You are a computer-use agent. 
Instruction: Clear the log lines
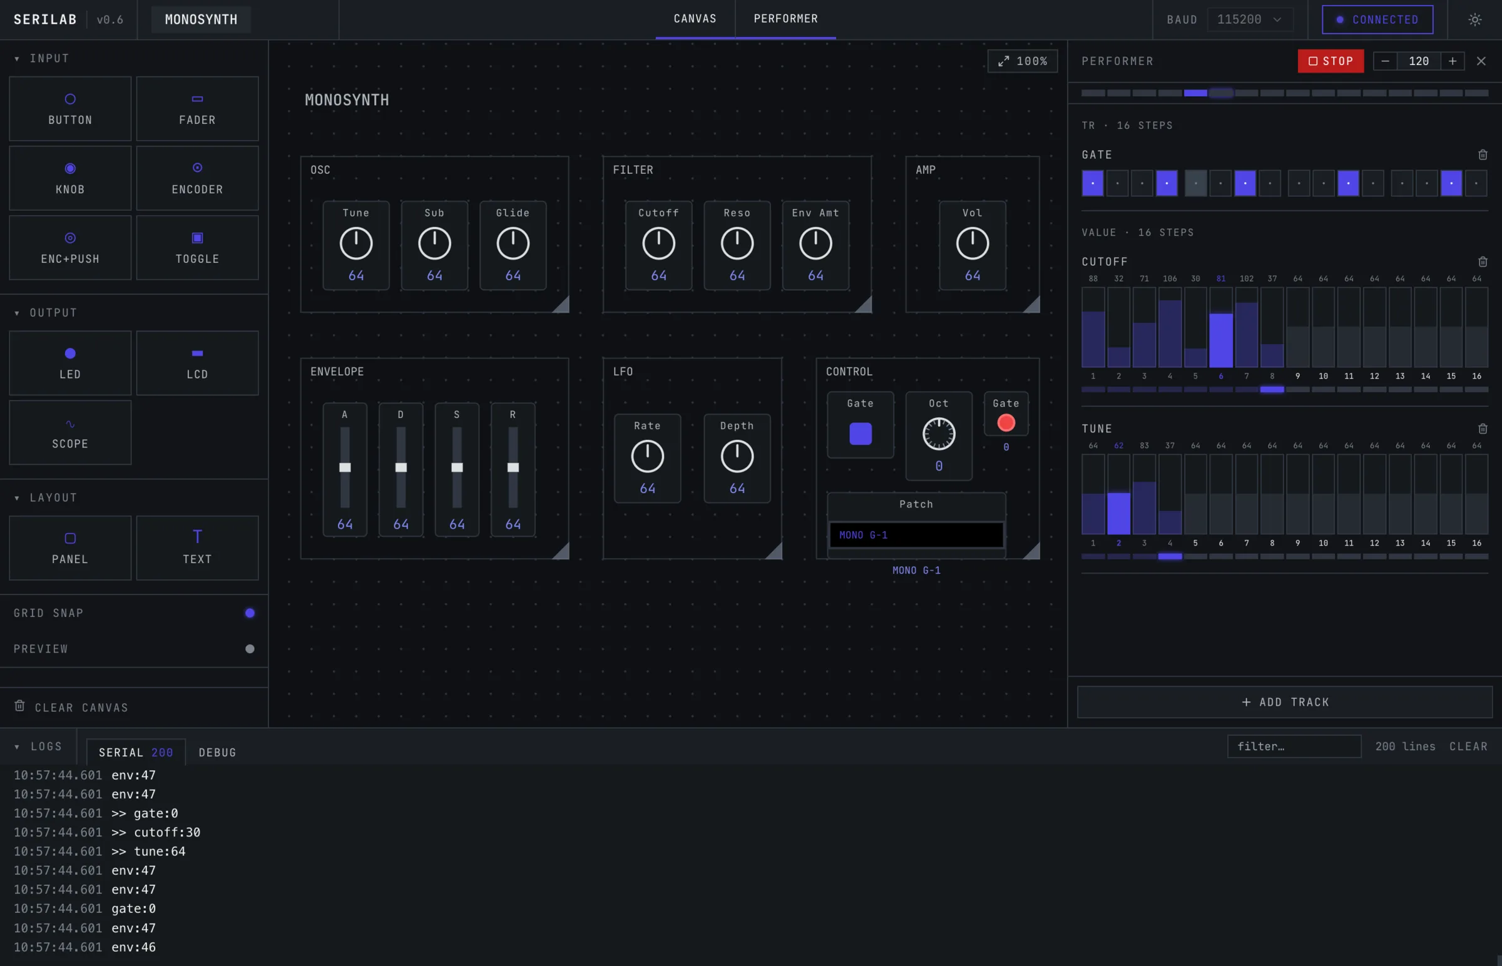tap(1468, 746)
